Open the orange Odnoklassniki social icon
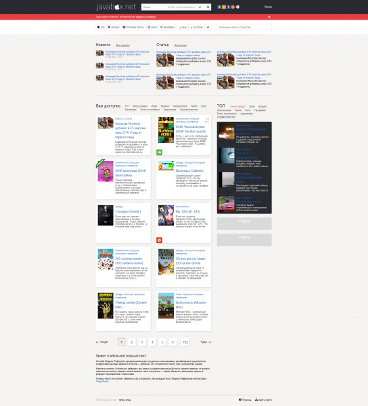368x406 pixels. click(x=224, y=7)
